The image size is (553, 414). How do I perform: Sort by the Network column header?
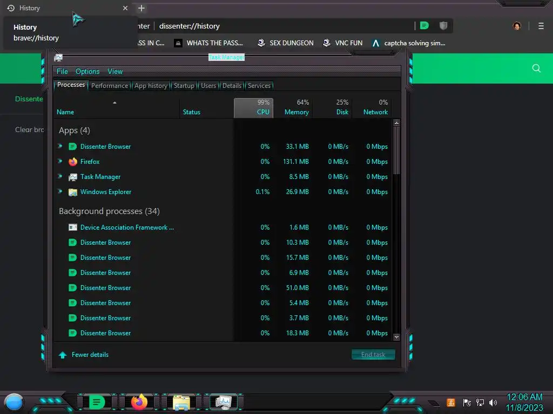(x=372, y=108)
